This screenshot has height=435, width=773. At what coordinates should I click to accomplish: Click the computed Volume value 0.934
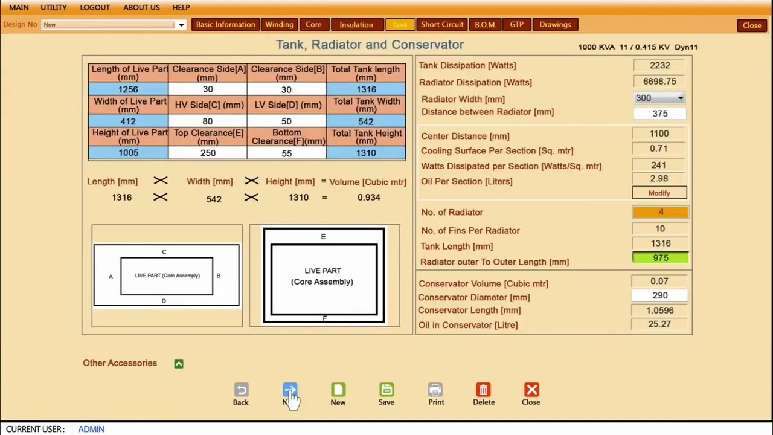click(368, 197)
